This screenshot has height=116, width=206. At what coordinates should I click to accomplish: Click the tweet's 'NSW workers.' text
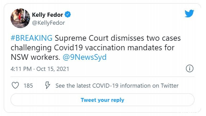click(x=36, y=57)
